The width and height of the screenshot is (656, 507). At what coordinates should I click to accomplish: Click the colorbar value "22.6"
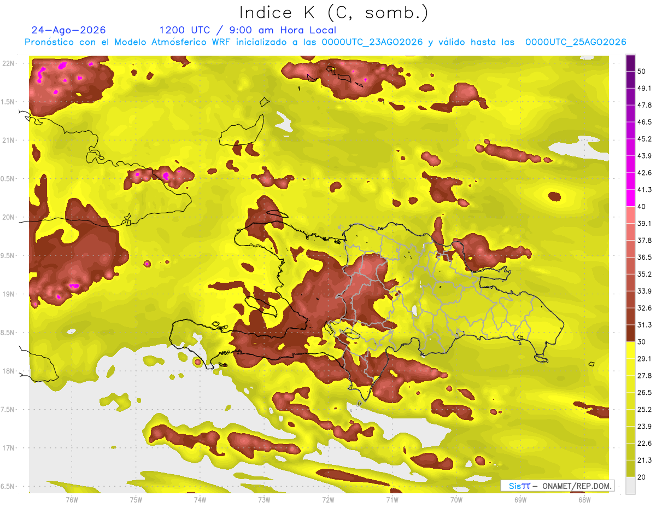point(644,444)
